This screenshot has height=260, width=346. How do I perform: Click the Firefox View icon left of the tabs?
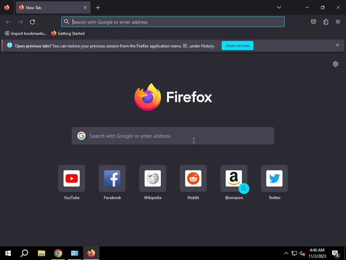[x=7, y=7]
